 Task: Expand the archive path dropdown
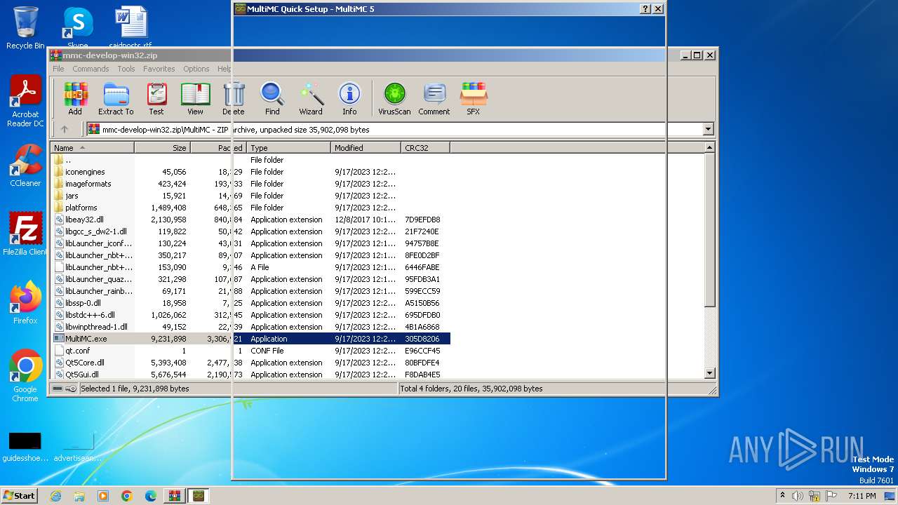tap(708, 129)
